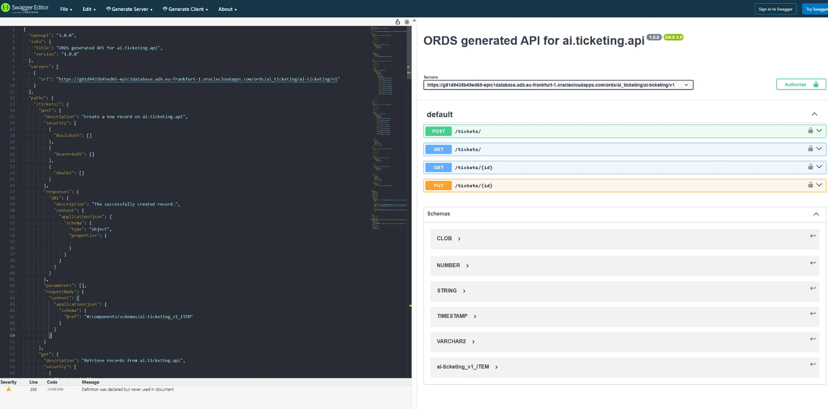Open the Edit menu
The height and width of the screenshot is (409, 828).
pos(89,9)
